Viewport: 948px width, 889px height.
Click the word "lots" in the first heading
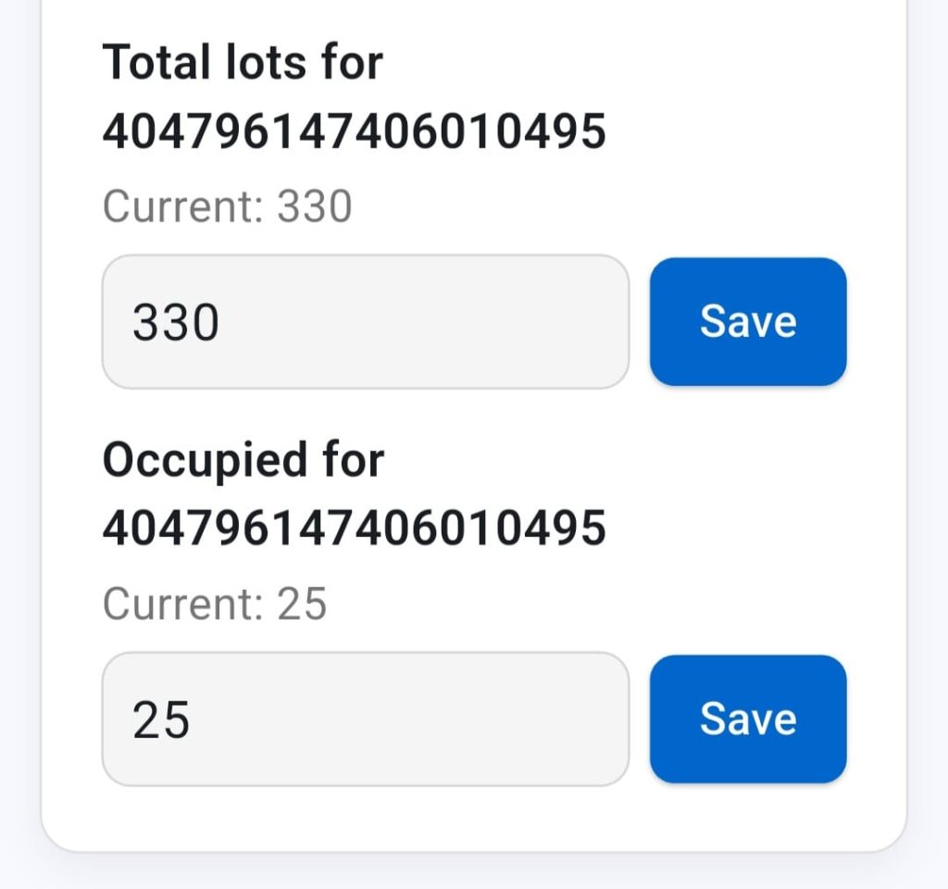pyautogui.click(x=268, y=63)
